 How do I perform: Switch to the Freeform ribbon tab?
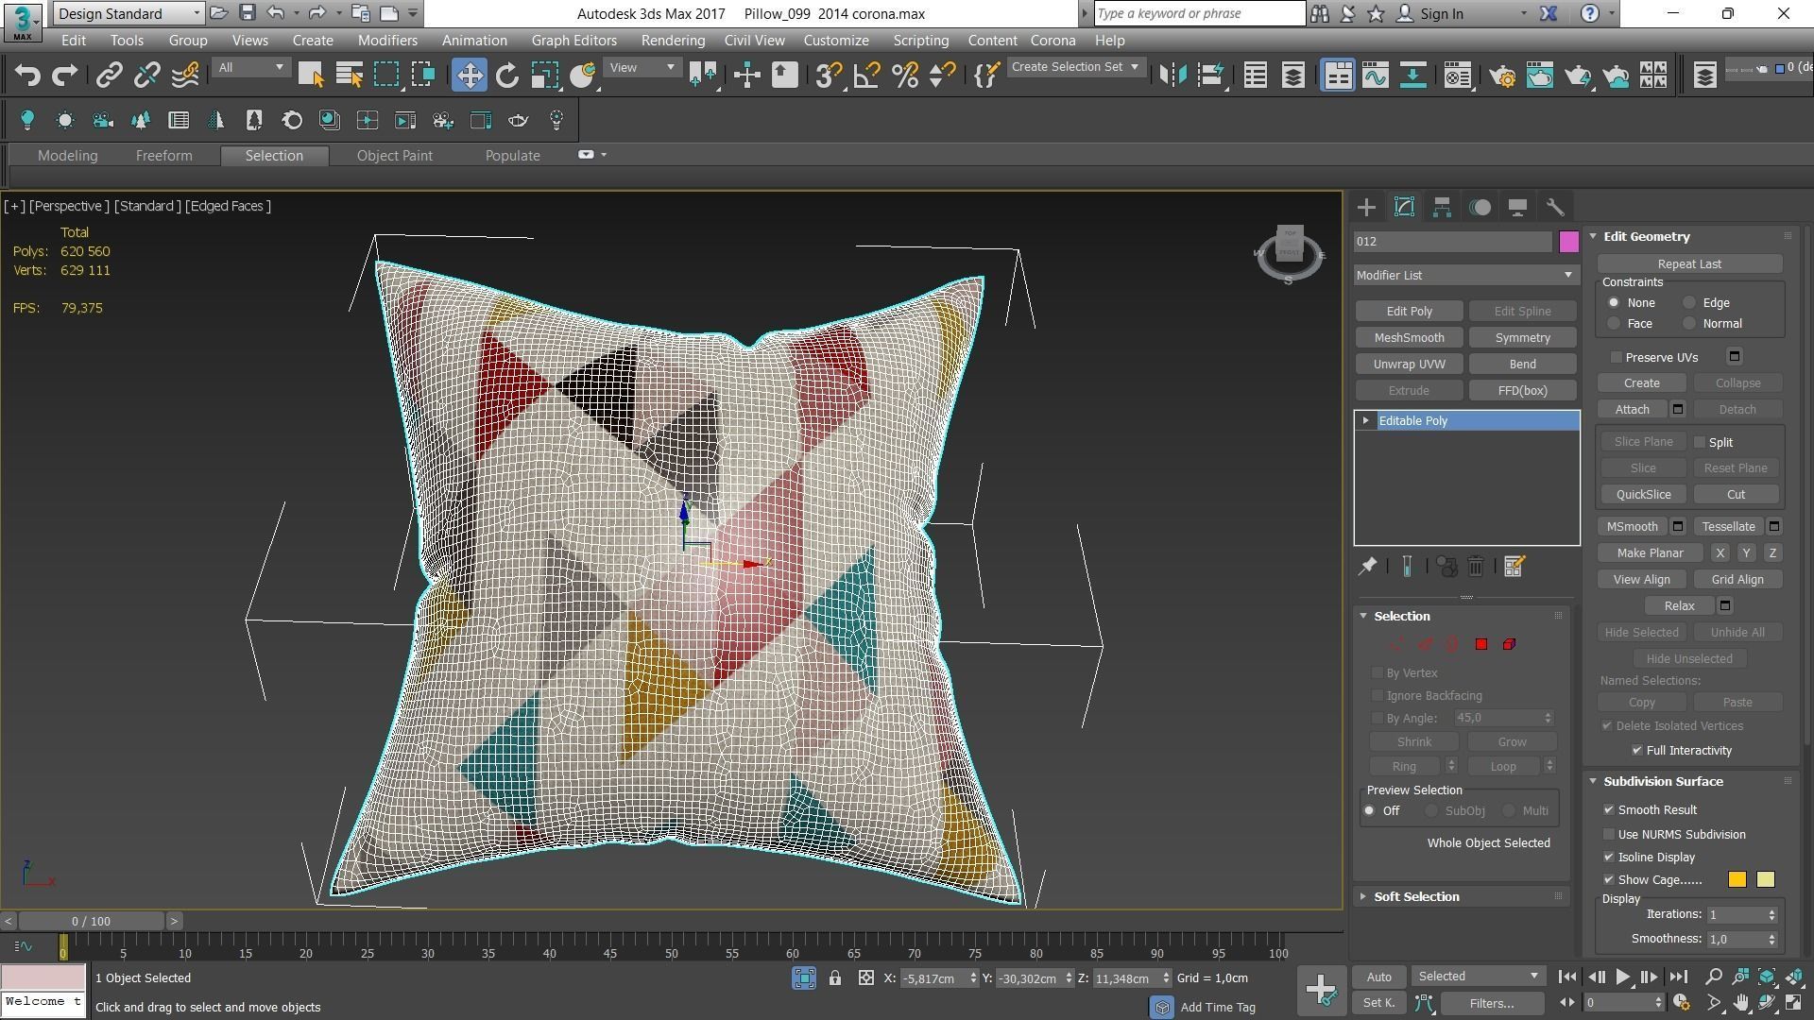163,156
